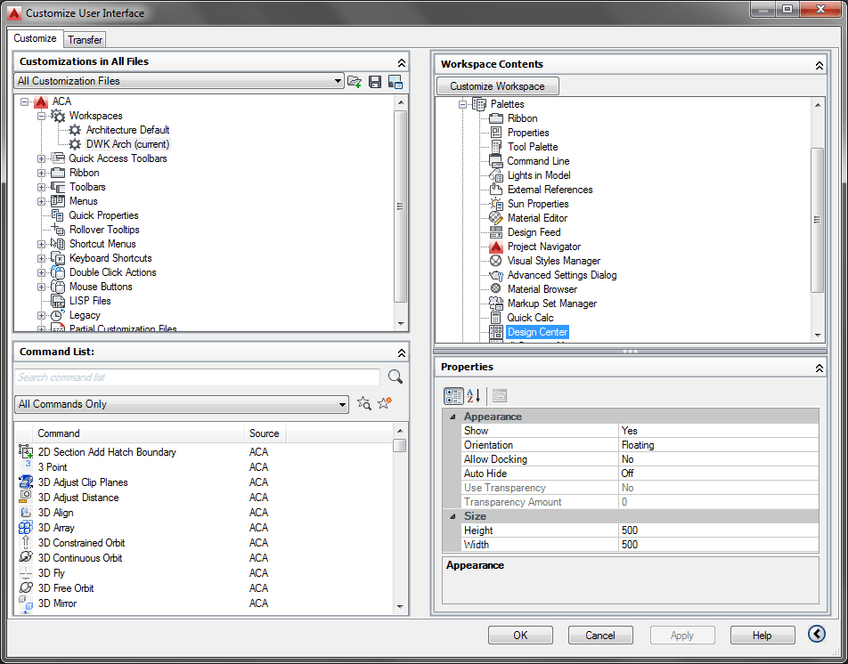Click the search magnifier in Command List

(x=395, y=377)
